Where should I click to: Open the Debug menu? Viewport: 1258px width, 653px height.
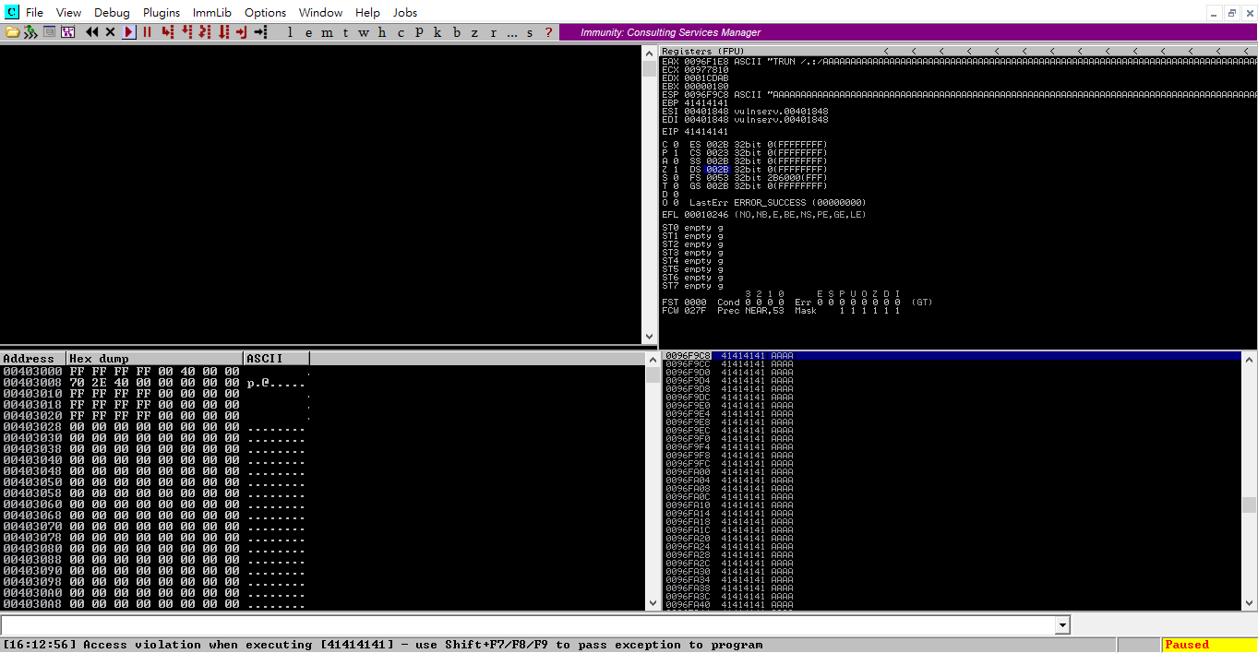click(x=111, y=12)
